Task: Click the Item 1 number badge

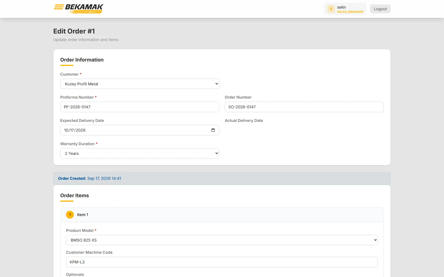Action: (x=70, y=215)
